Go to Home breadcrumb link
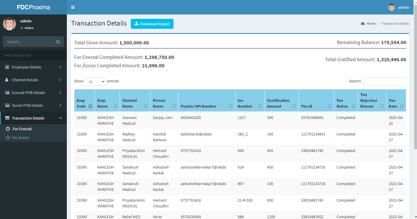This screenshot has height=219, width=417. click(x=371, y=23)
